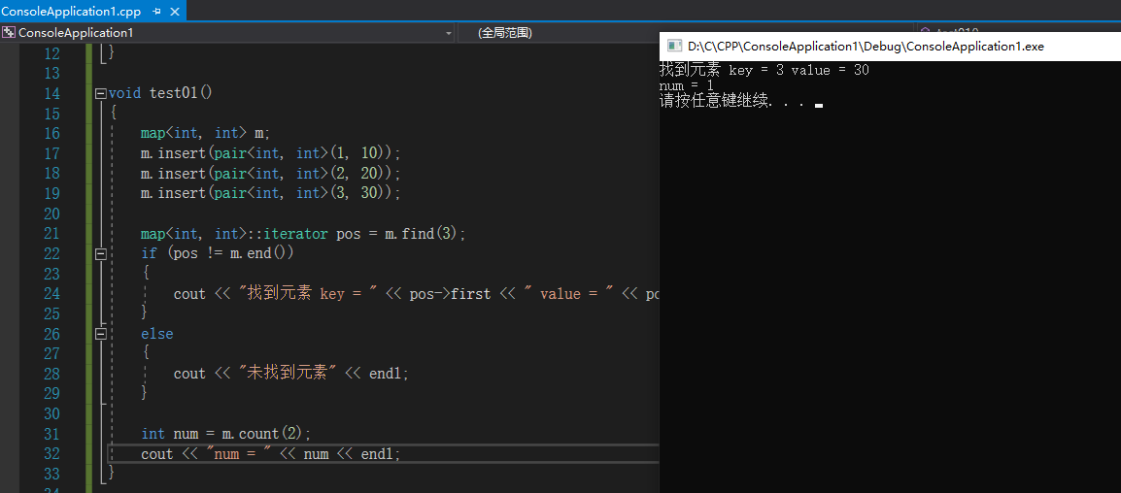This screenshot has width=1121, height=493.
Task: Collapse the test01 function block
Action: point(101,93)
